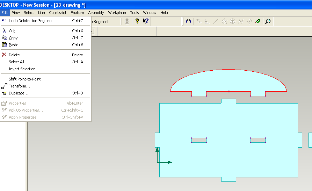This screenshot has width=312, height=191.
Task: Open the Tools menu
Action: (x=135, y=13)
